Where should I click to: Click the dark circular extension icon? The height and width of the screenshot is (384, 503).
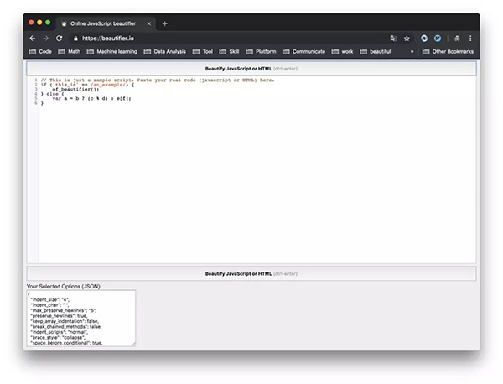(x=424, y=39)
